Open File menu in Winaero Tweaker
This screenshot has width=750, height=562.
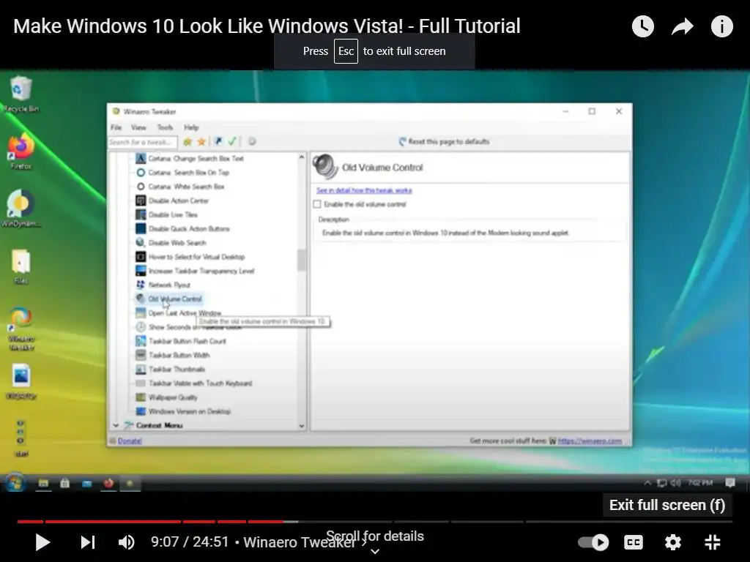click(x=116, y=127)
